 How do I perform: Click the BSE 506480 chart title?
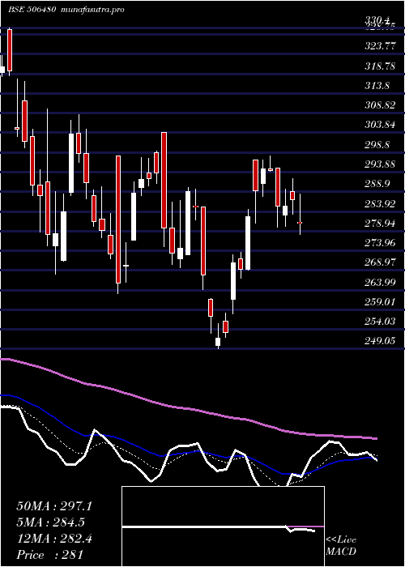click(x=32, y=10)
